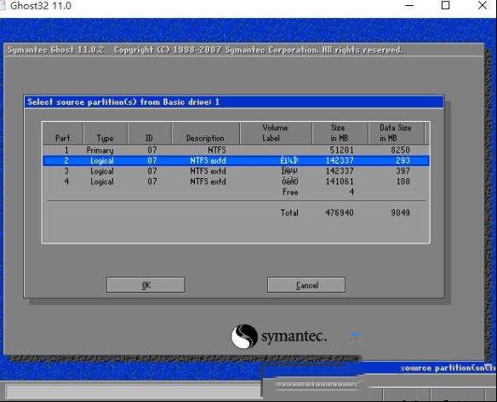497x402 pixels.
Task: Maximize the Ghost32 11.0 window
Action: 445,5
